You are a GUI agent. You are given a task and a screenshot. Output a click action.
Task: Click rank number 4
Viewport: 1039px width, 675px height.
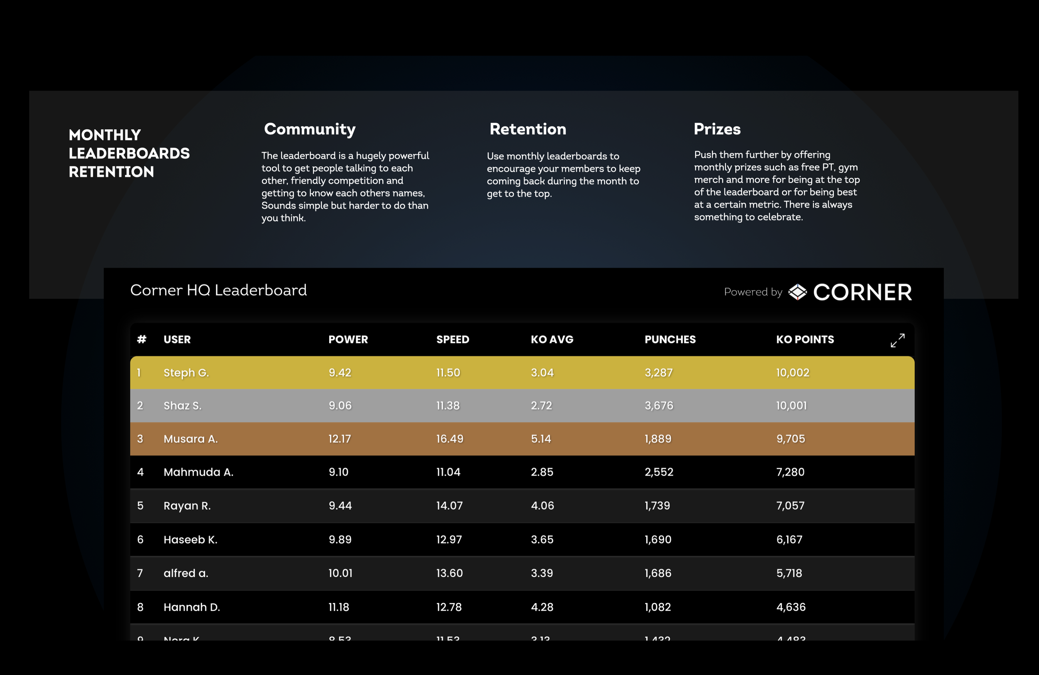[140, 472]
